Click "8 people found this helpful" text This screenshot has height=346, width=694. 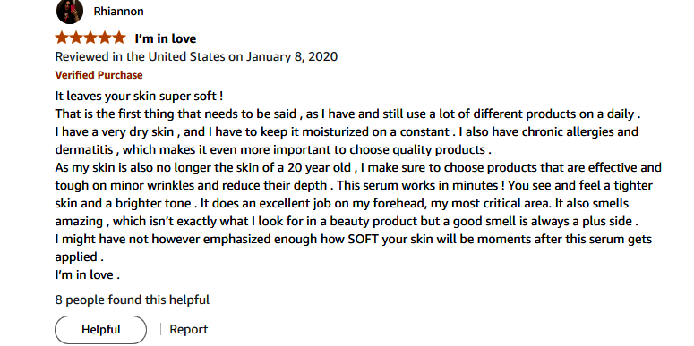[x=133, y=300]
